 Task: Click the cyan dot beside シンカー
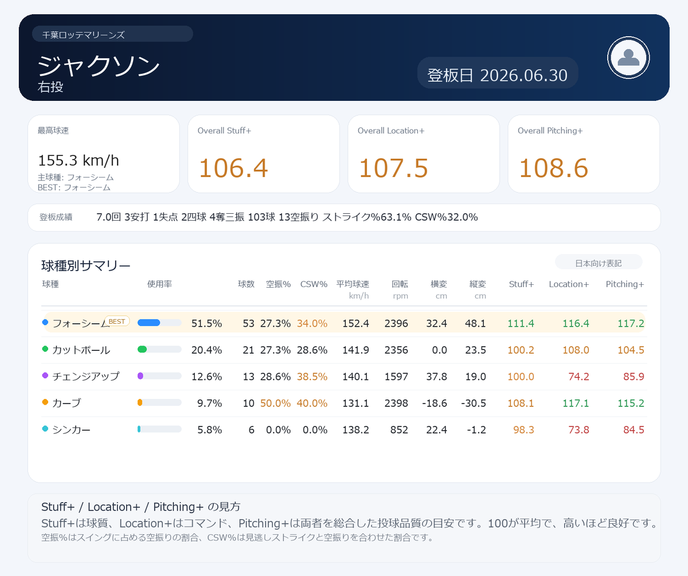45,429
